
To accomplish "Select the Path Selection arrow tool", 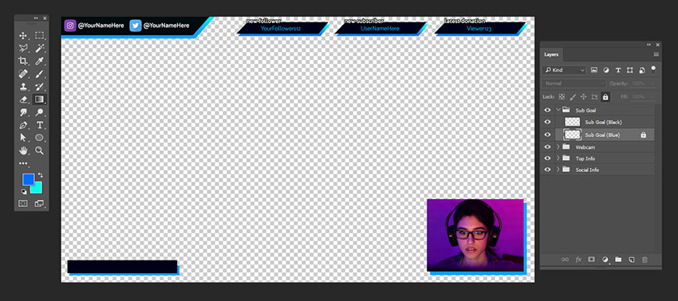I will pos(23,138).
